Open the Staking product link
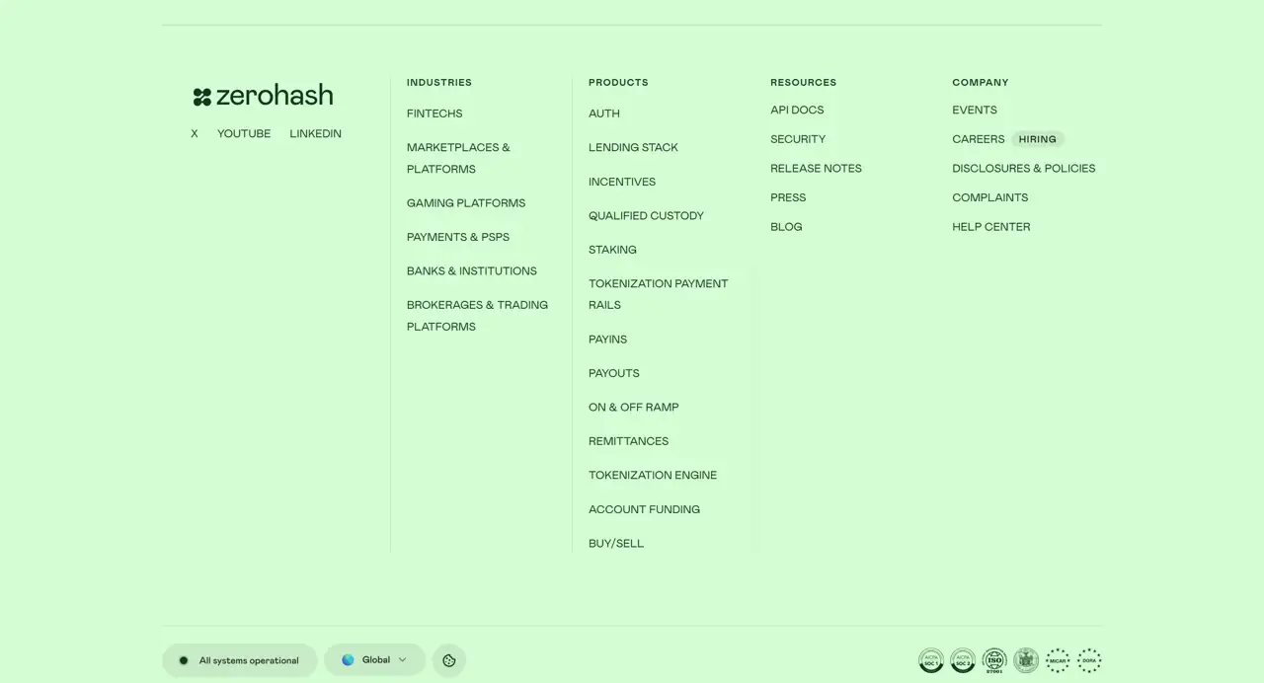 click(x=612, y=250)
